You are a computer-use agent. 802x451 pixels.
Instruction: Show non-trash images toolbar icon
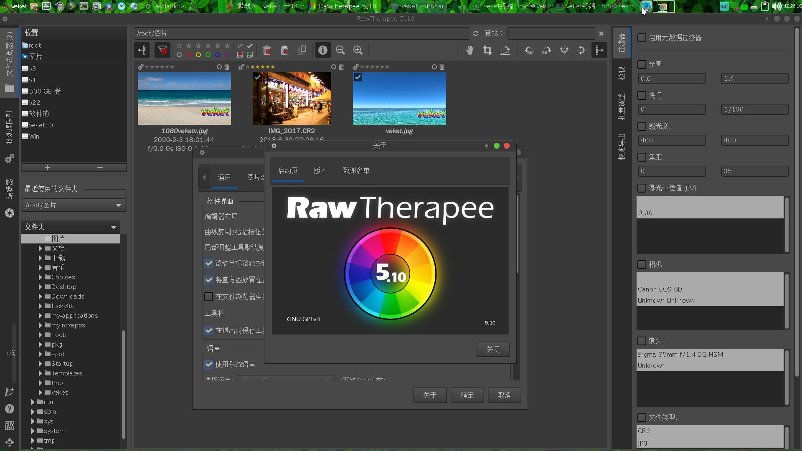pyautogui.click(x=284, y=51)
